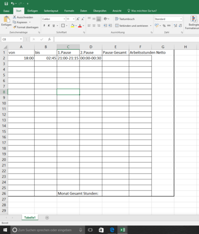Click the percent style icon
The height and width of the screenshot is (234, 199).
click(164, 25)
